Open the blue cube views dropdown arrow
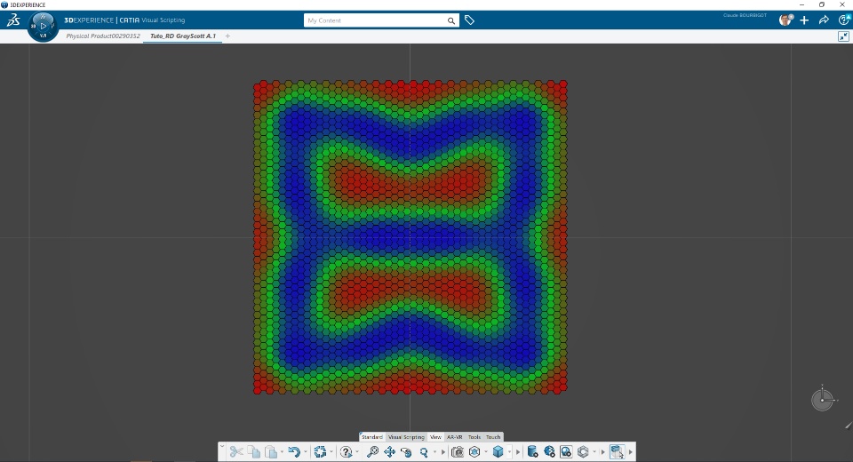The width and height of the screenshot is (853, 462). (509, 452)
